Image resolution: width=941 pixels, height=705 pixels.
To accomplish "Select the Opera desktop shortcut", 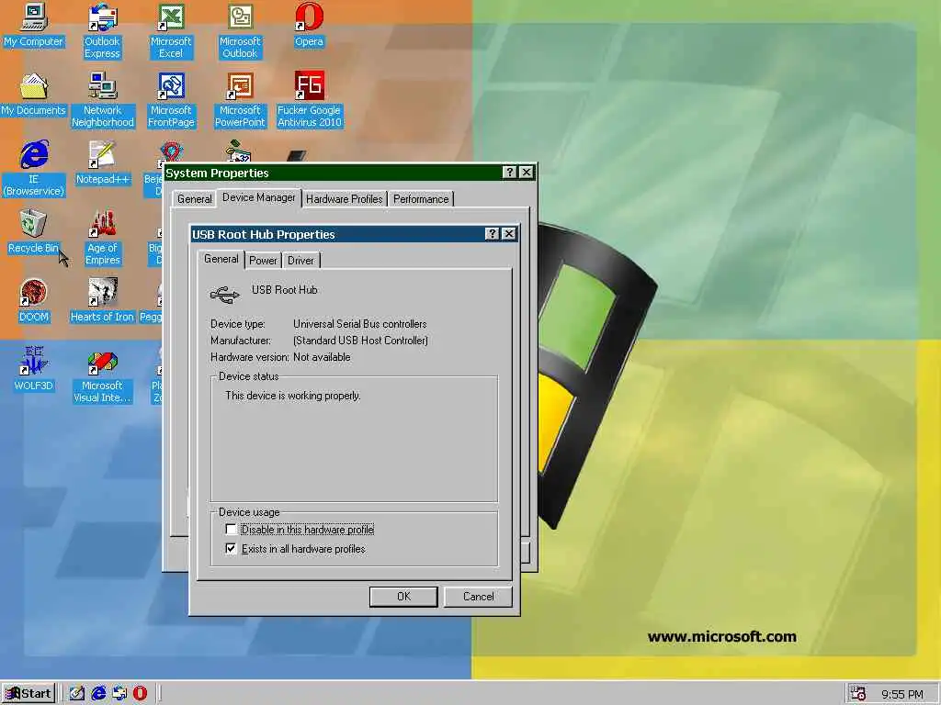I will click(309, 27).
